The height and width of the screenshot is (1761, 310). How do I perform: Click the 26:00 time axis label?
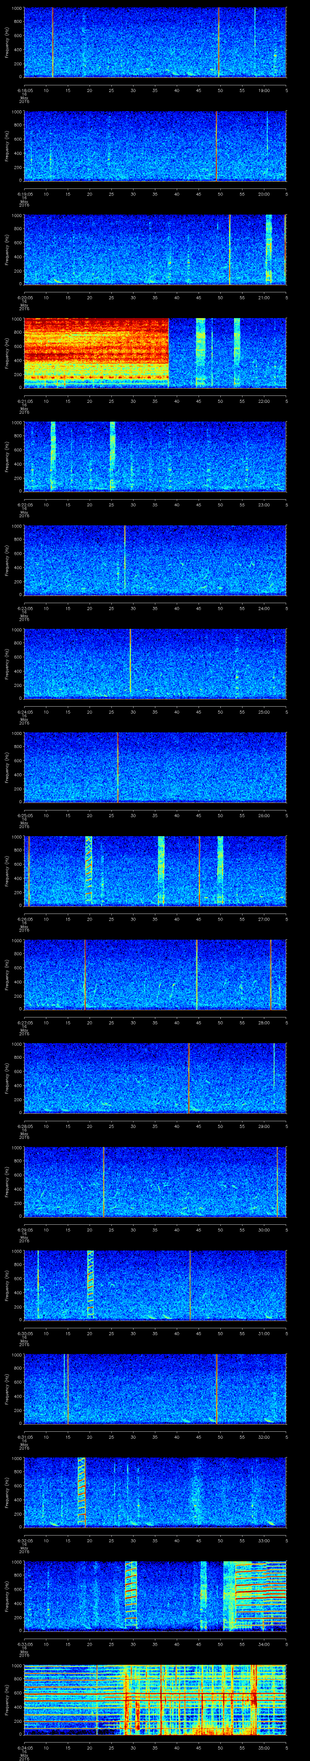[x=264, y=815]
